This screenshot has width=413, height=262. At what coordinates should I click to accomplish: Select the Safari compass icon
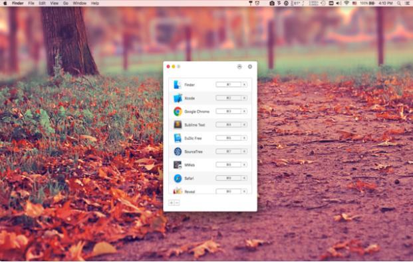point(178,178)
